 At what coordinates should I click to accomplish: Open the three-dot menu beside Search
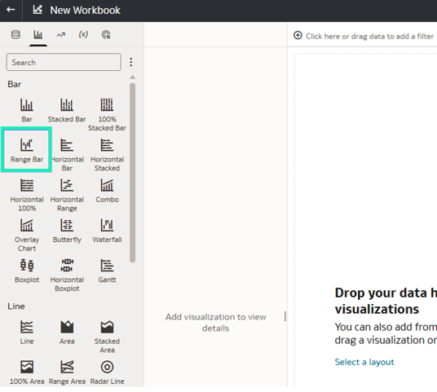coord(131,62)
